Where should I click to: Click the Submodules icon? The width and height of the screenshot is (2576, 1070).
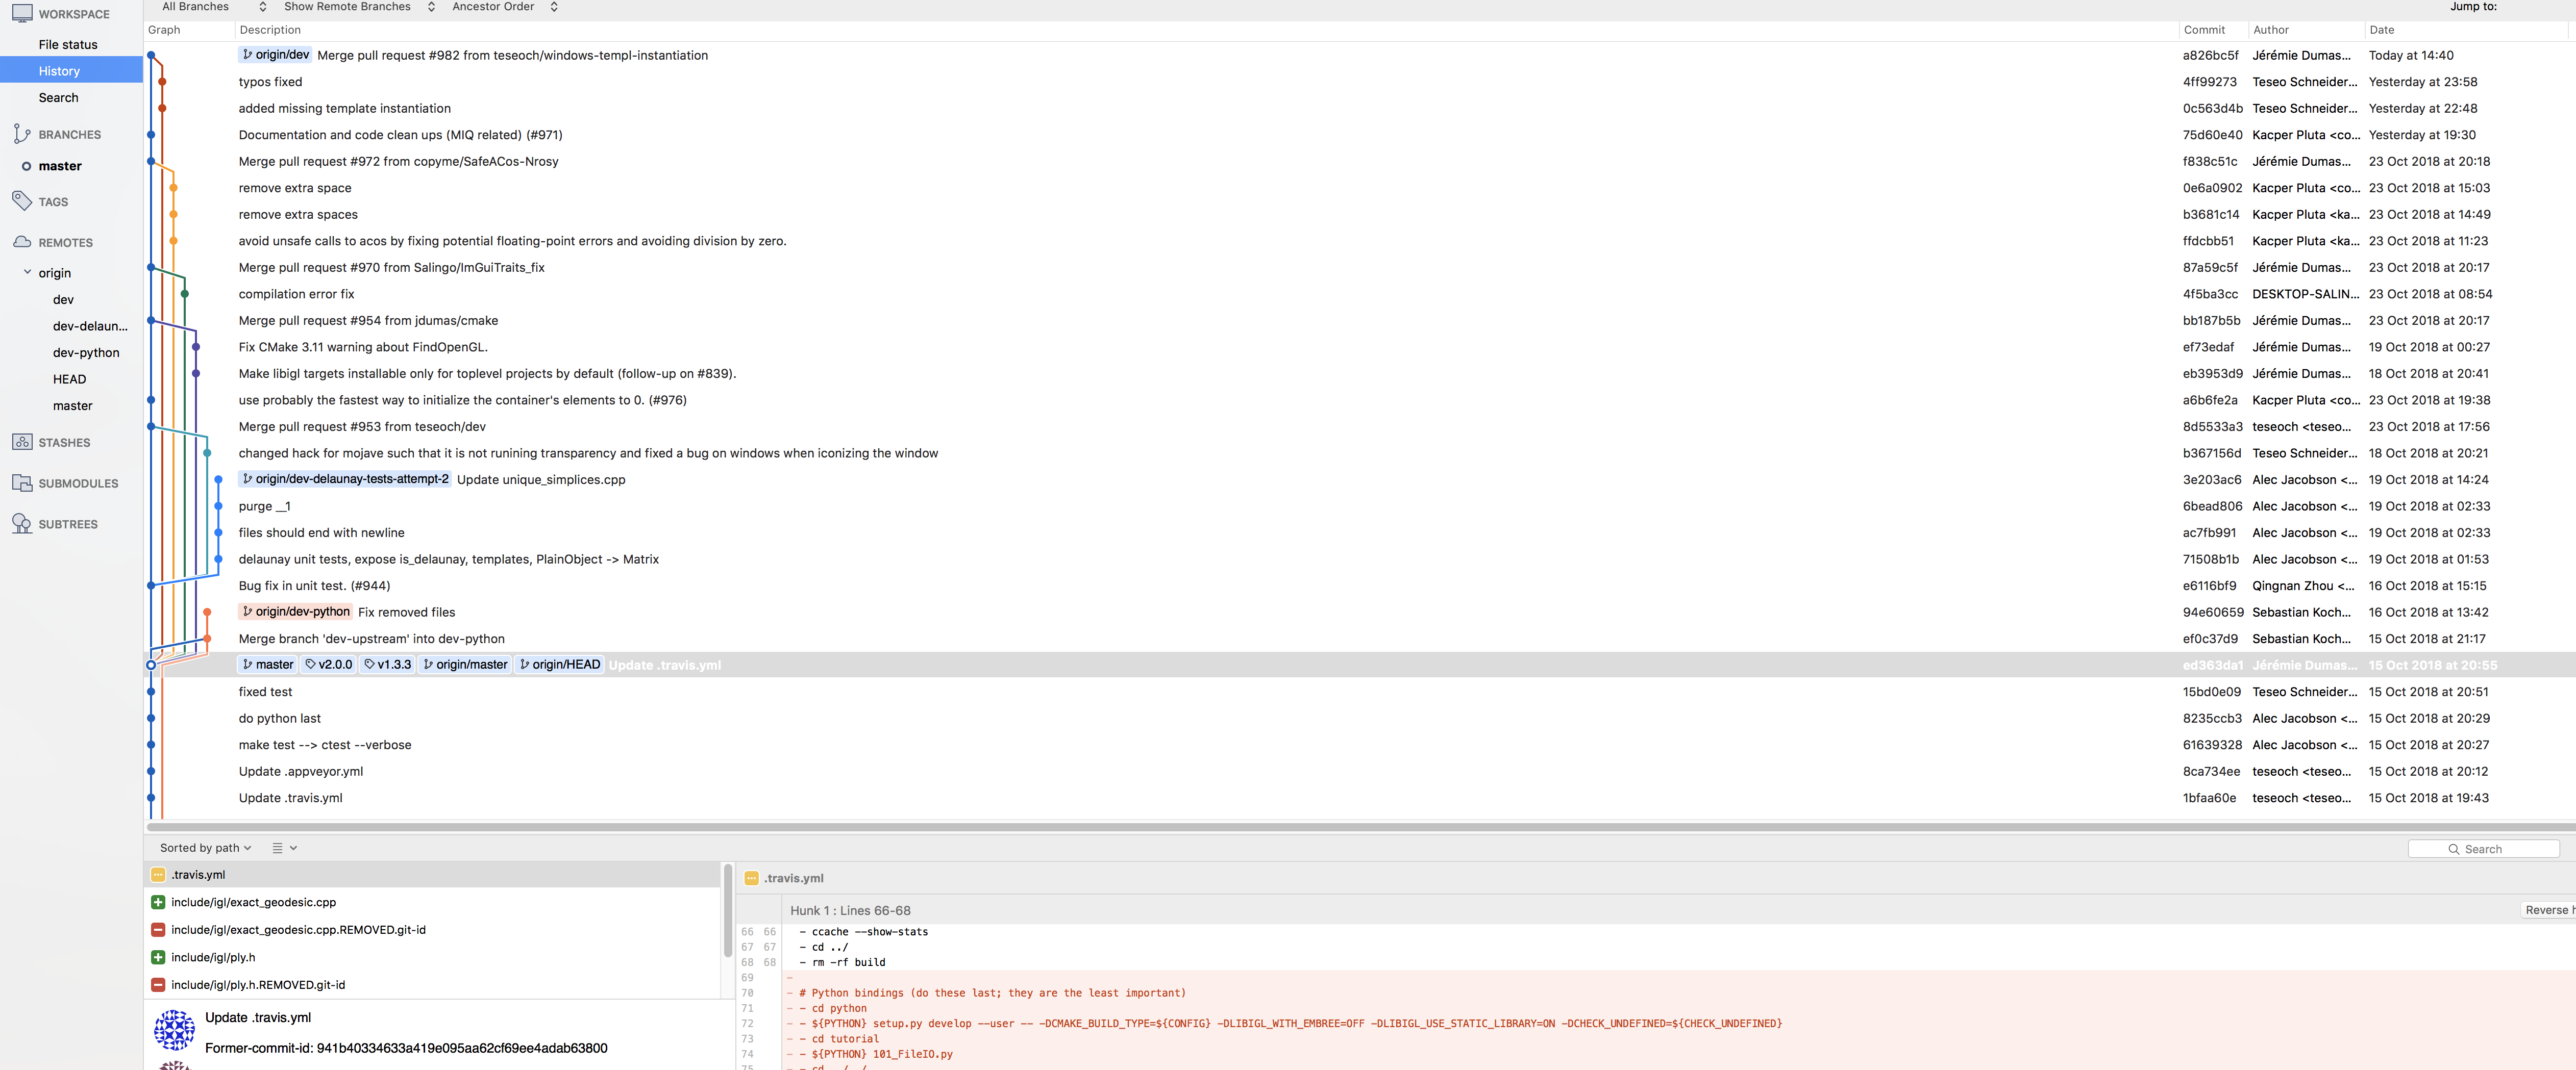coord(21,482)
